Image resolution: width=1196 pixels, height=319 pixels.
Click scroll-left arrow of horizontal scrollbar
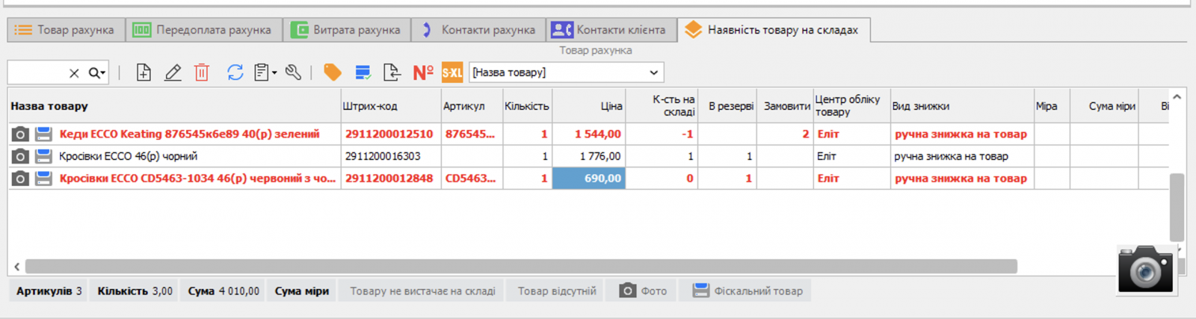point(16,267)
